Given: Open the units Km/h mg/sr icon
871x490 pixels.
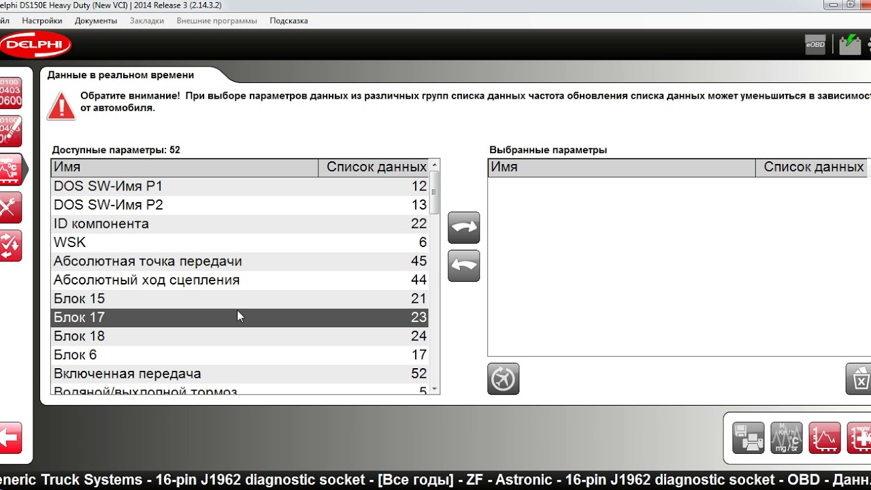Looking at the screenshot, I should [x=787, y=438].
